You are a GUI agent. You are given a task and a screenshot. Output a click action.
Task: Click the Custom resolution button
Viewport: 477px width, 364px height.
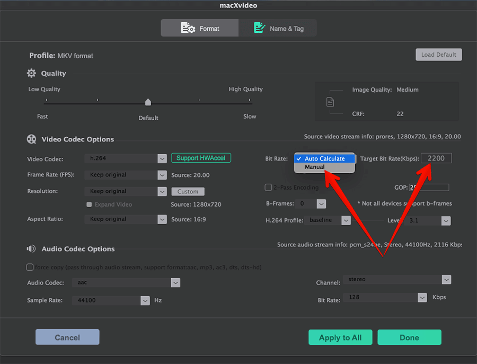pyautogui.click(x=188, y=192)
